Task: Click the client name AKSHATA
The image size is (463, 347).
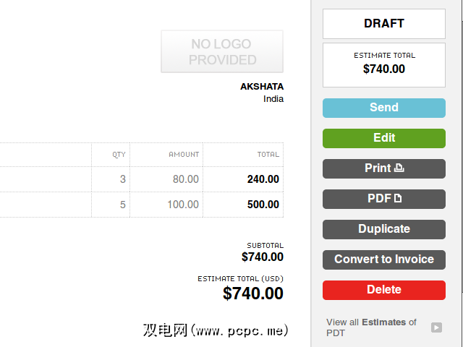Action: pyautogui.click(x=262, y=87)
